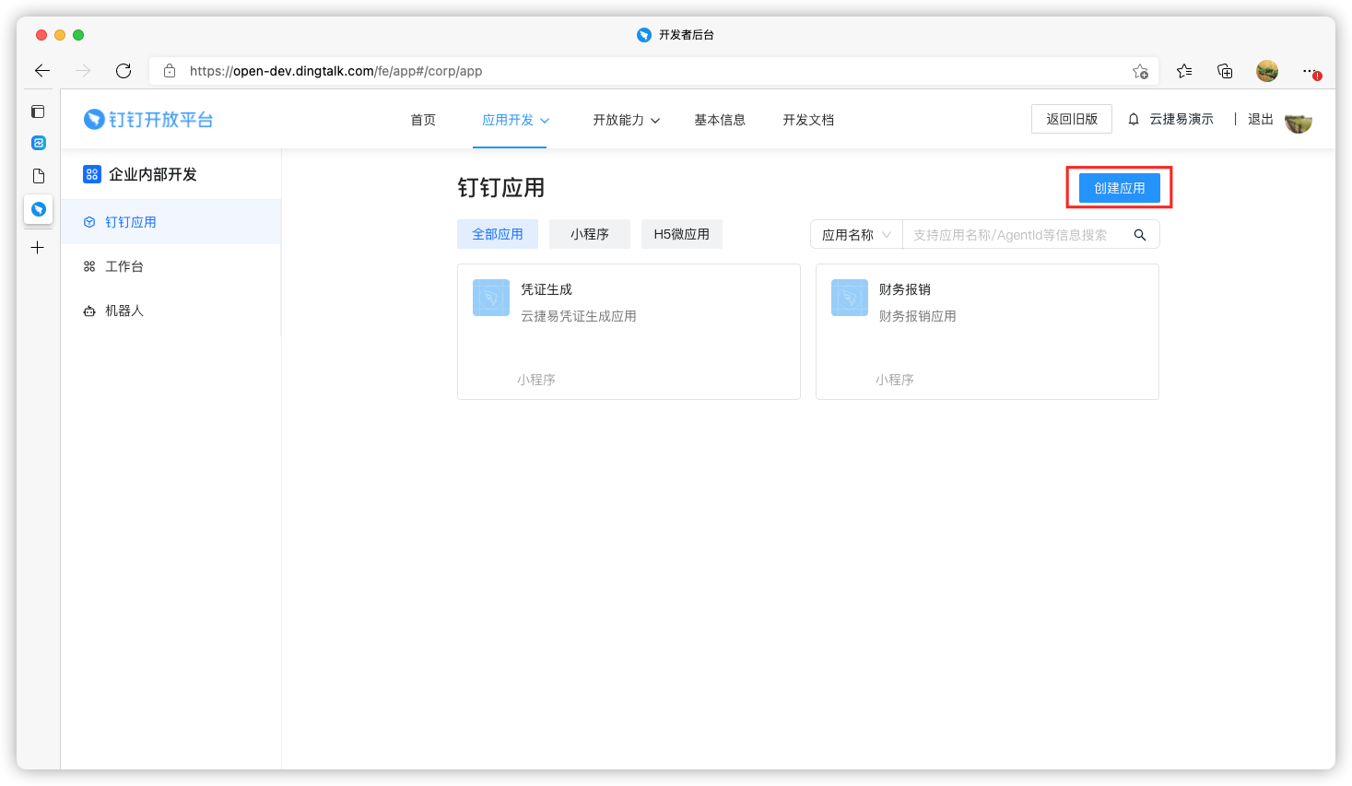
Task: Select the H5微应用 filter tab
Action: [682, 234]
